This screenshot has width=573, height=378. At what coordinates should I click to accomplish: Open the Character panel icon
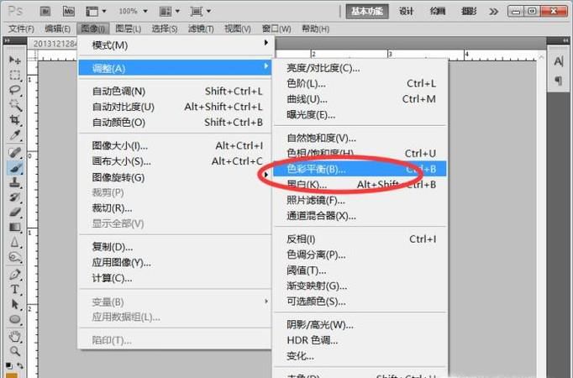point(559,61)
